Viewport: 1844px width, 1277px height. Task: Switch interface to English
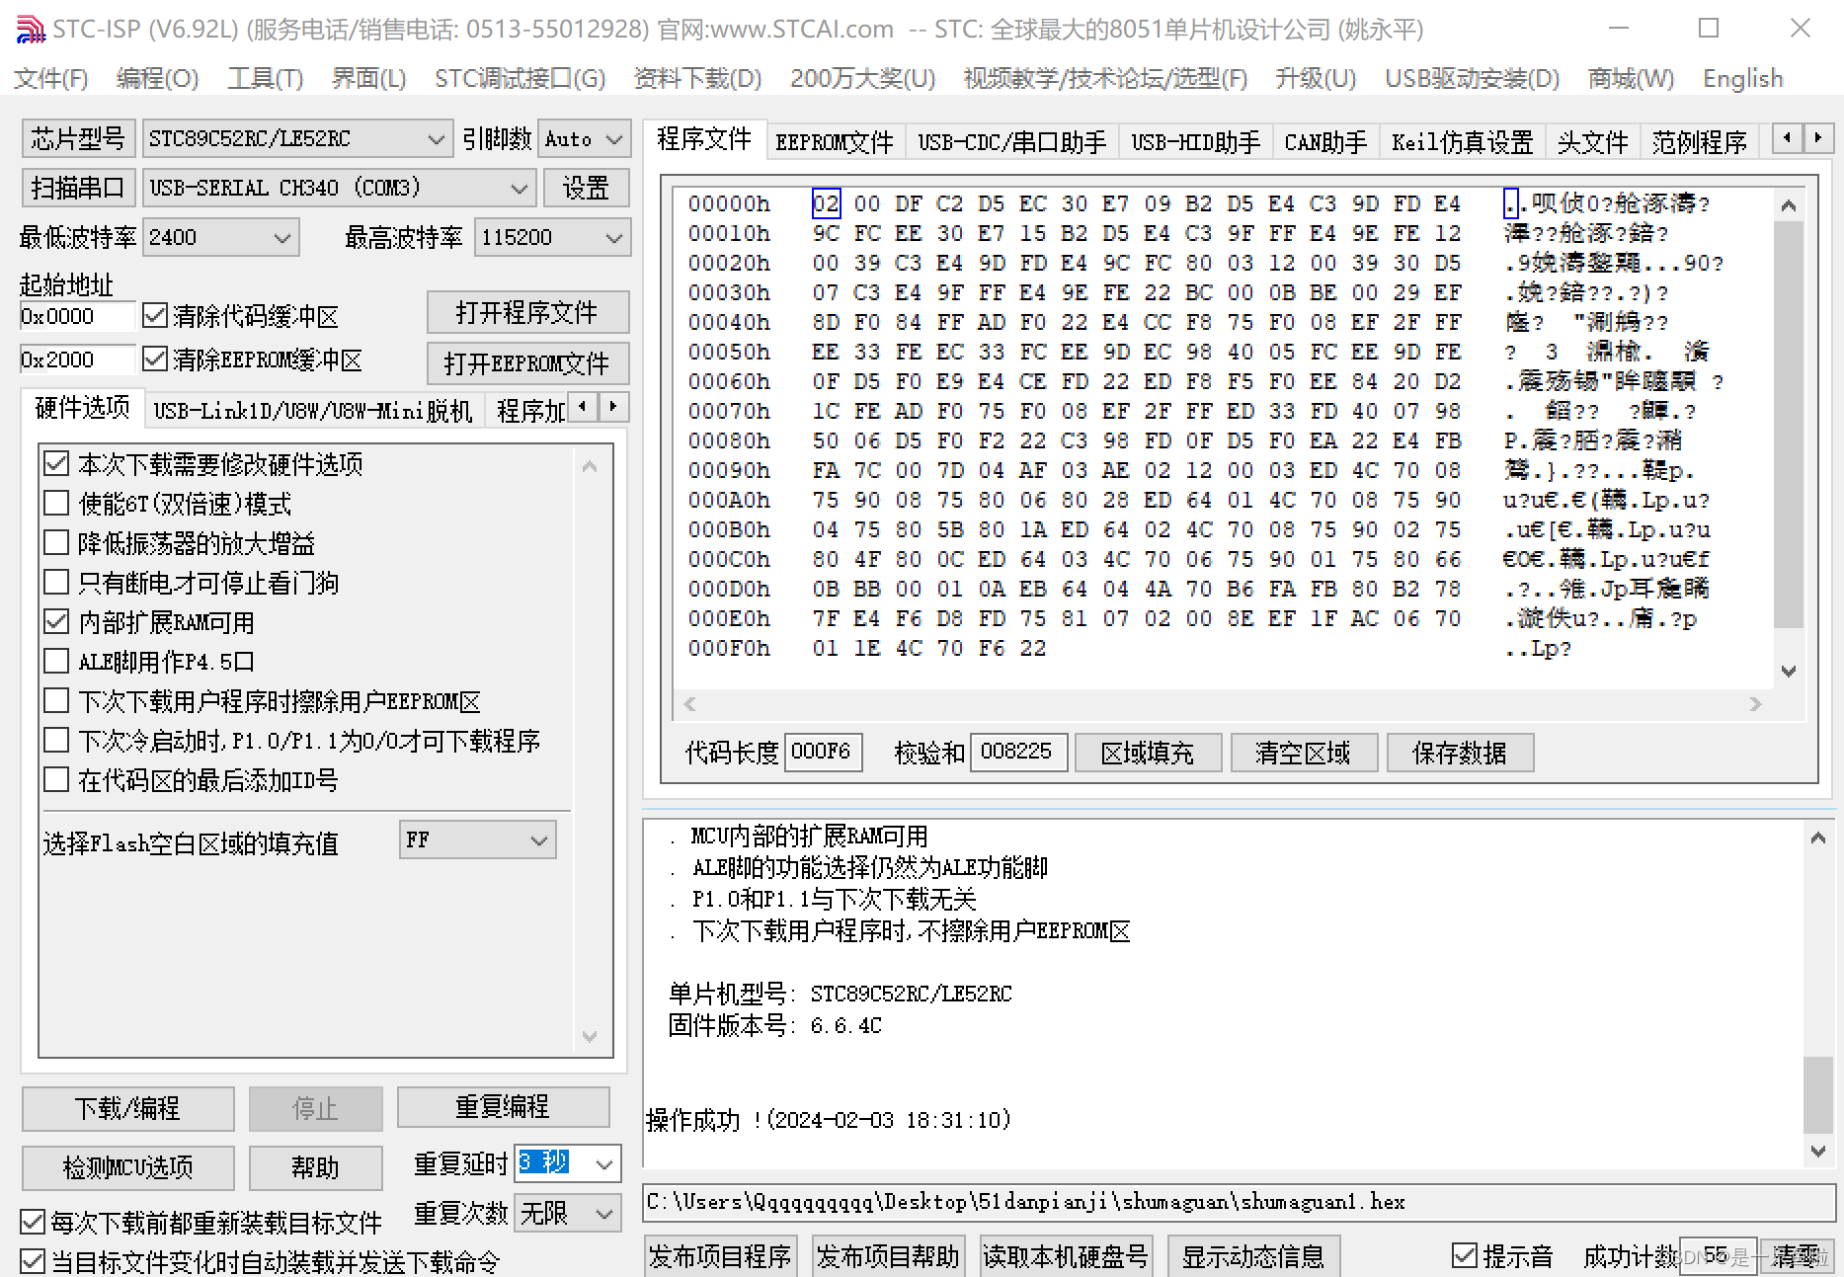[x=1742, y=78]
